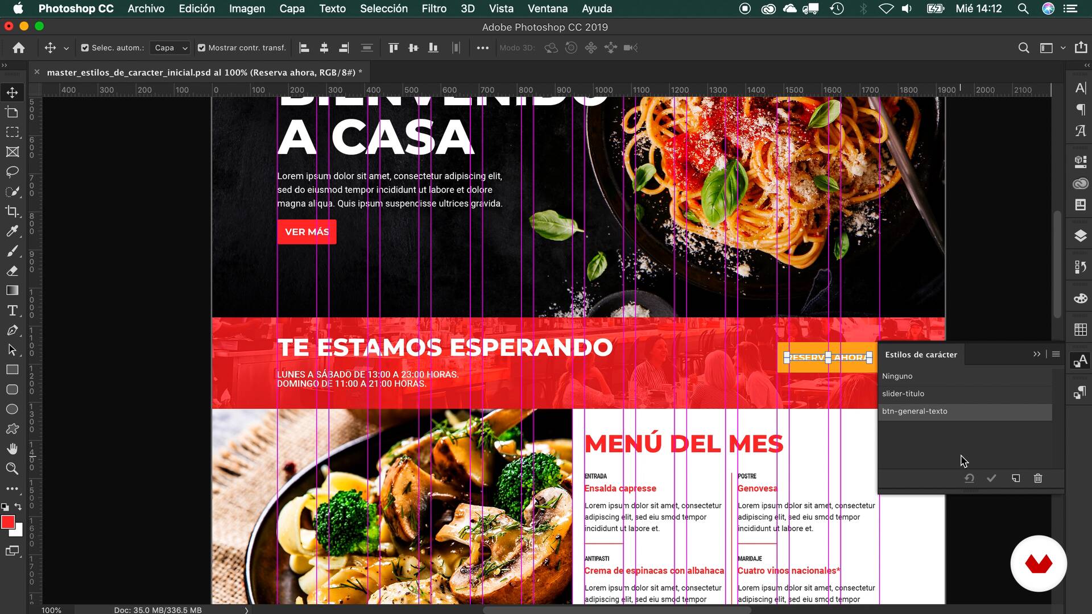Select the Ellipse tool
Screen dimensions: 1092x614
[x=12, y=409]
